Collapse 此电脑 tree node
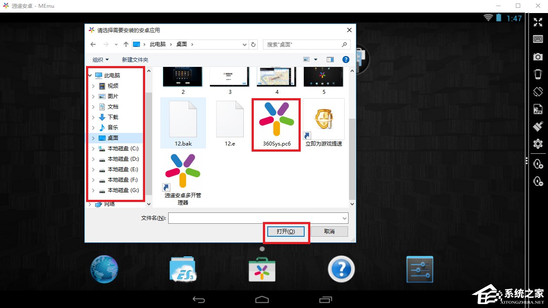 point(90,75)
